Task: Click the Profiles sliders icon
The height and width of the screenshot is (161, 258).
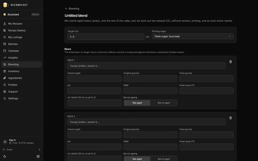Action: [x=5, y=85]
